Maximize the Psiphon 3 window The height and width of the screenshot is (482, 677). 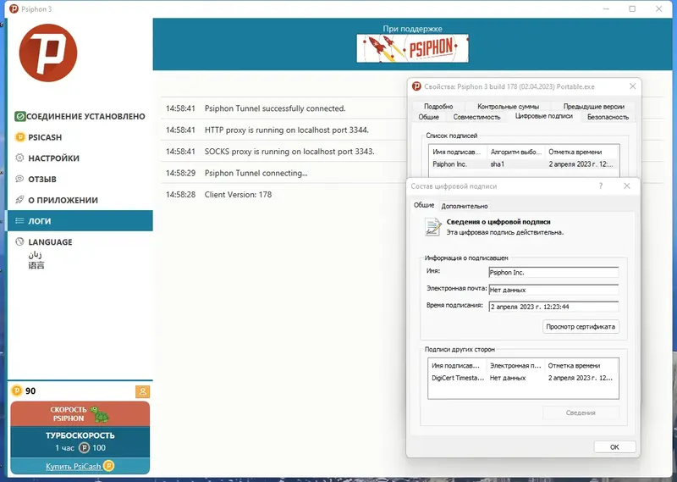tap(632, 8)
